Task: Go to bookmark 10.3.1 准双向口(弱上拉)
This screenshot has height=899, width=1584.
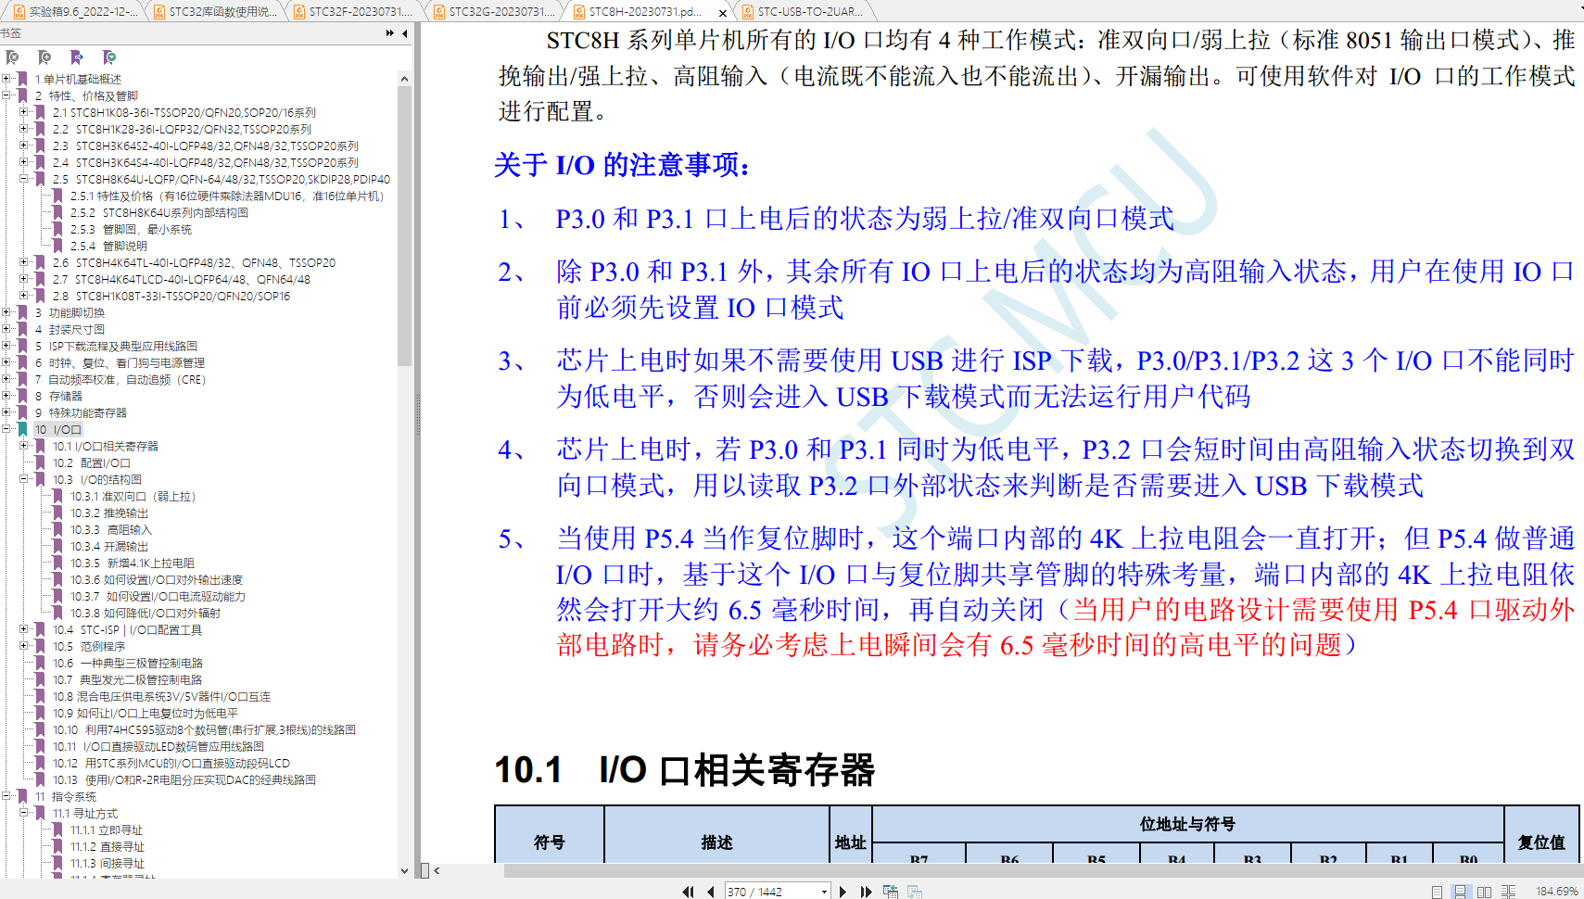Action: (133, 496)
